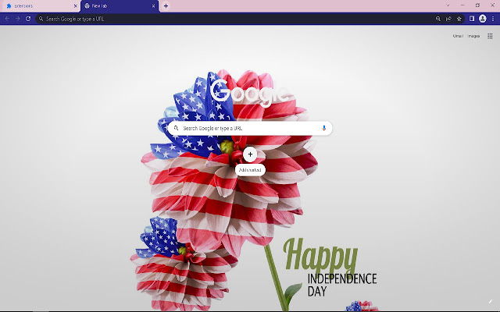
Task: Expand the tab search chevron
Action: tap(448, 5)
